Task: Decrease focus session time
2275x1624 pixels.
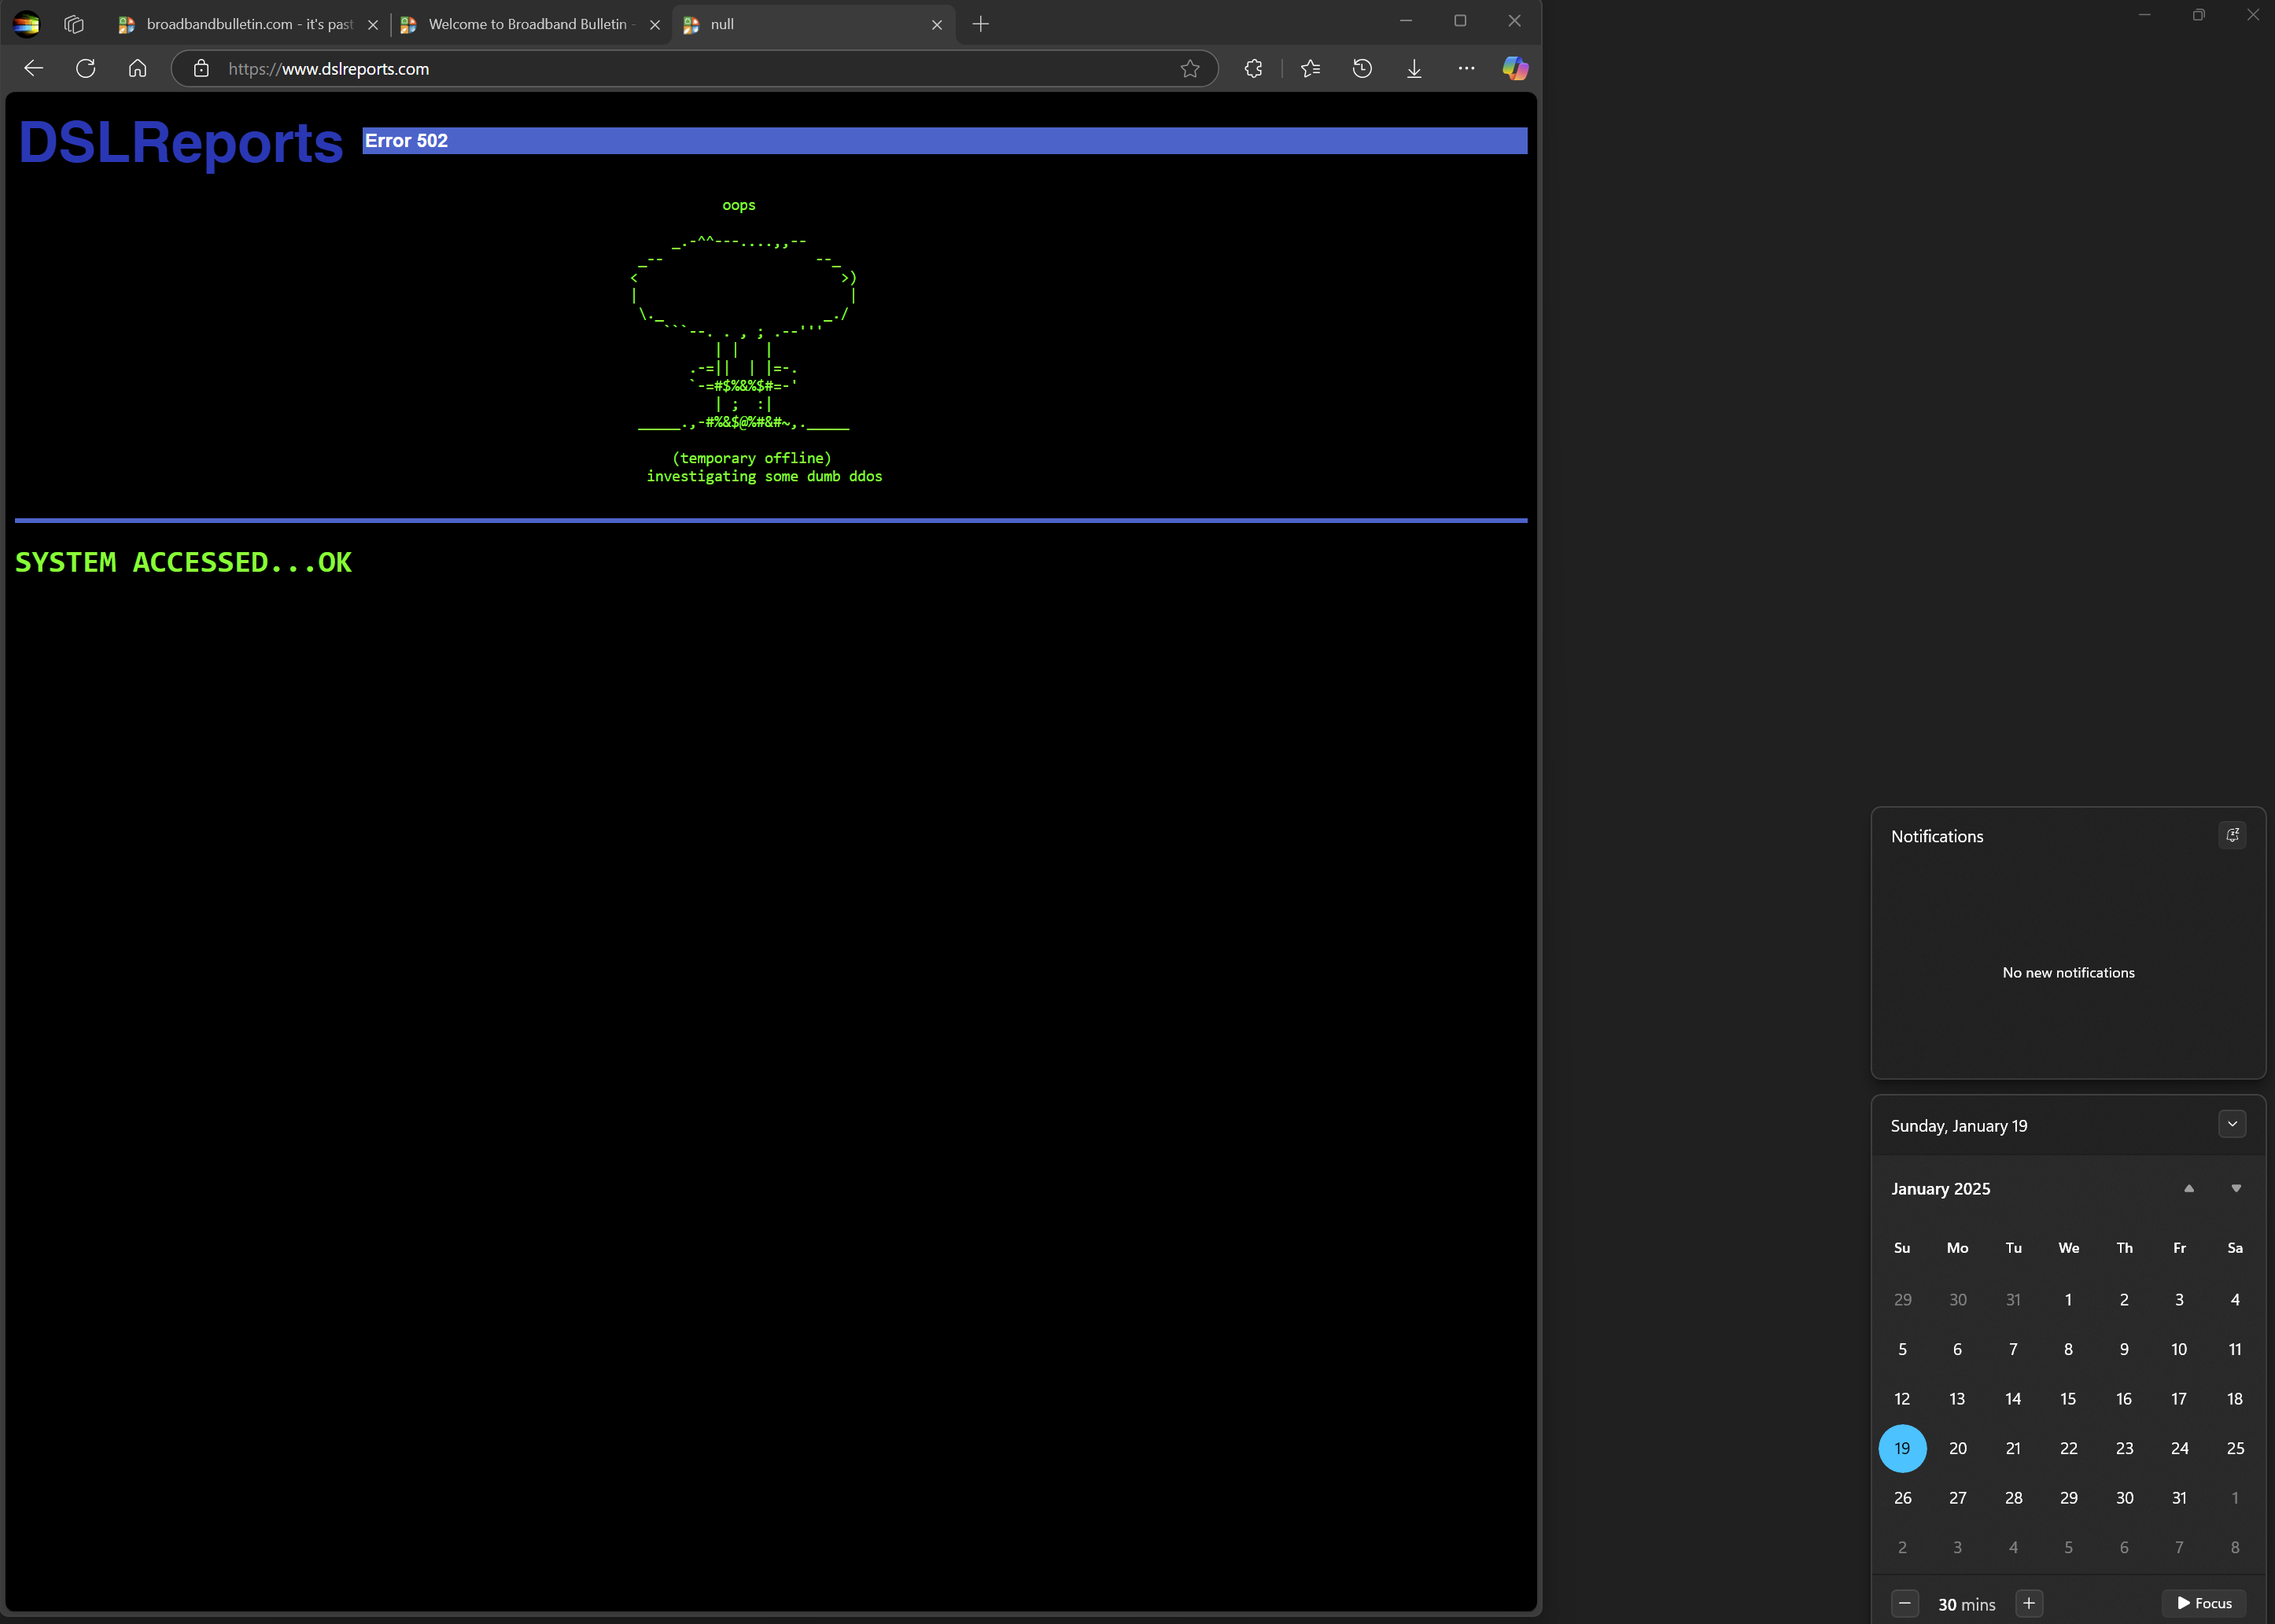Action: (x=1905, y=1603)
